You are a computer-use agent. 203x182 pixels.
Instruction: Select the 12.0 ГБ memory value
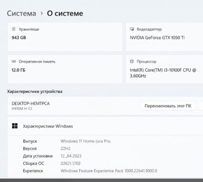point(18,70)
